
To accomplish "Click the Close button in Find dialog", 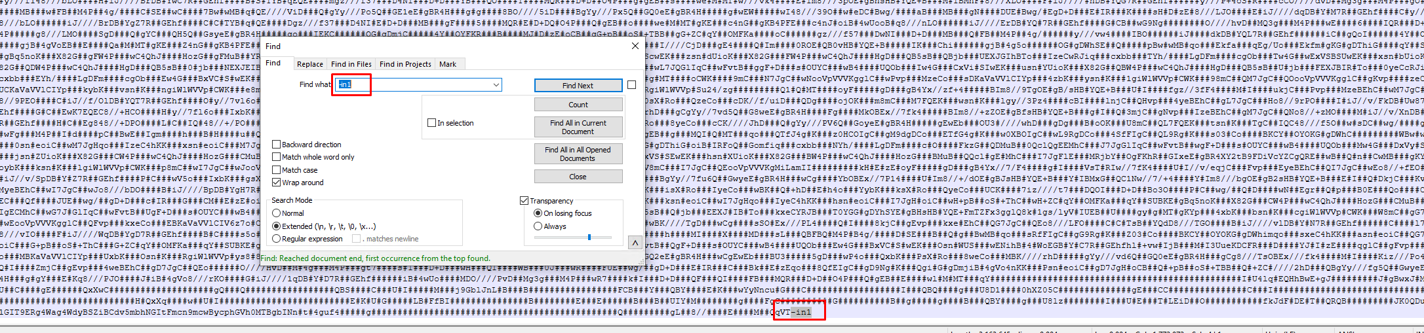I will tap(578, 177).
